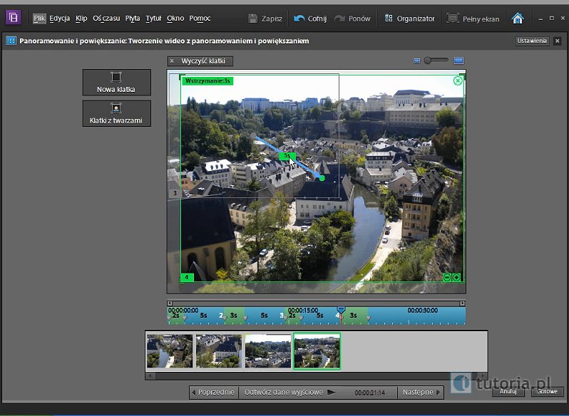Delete frame using green X in frame corner
Image resolution: width=569 pixels, height=416 pixels.
[458, 81]
